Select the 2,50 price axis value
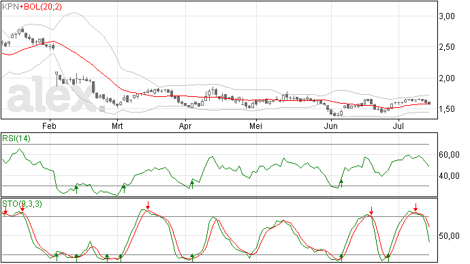 [447, 47]
